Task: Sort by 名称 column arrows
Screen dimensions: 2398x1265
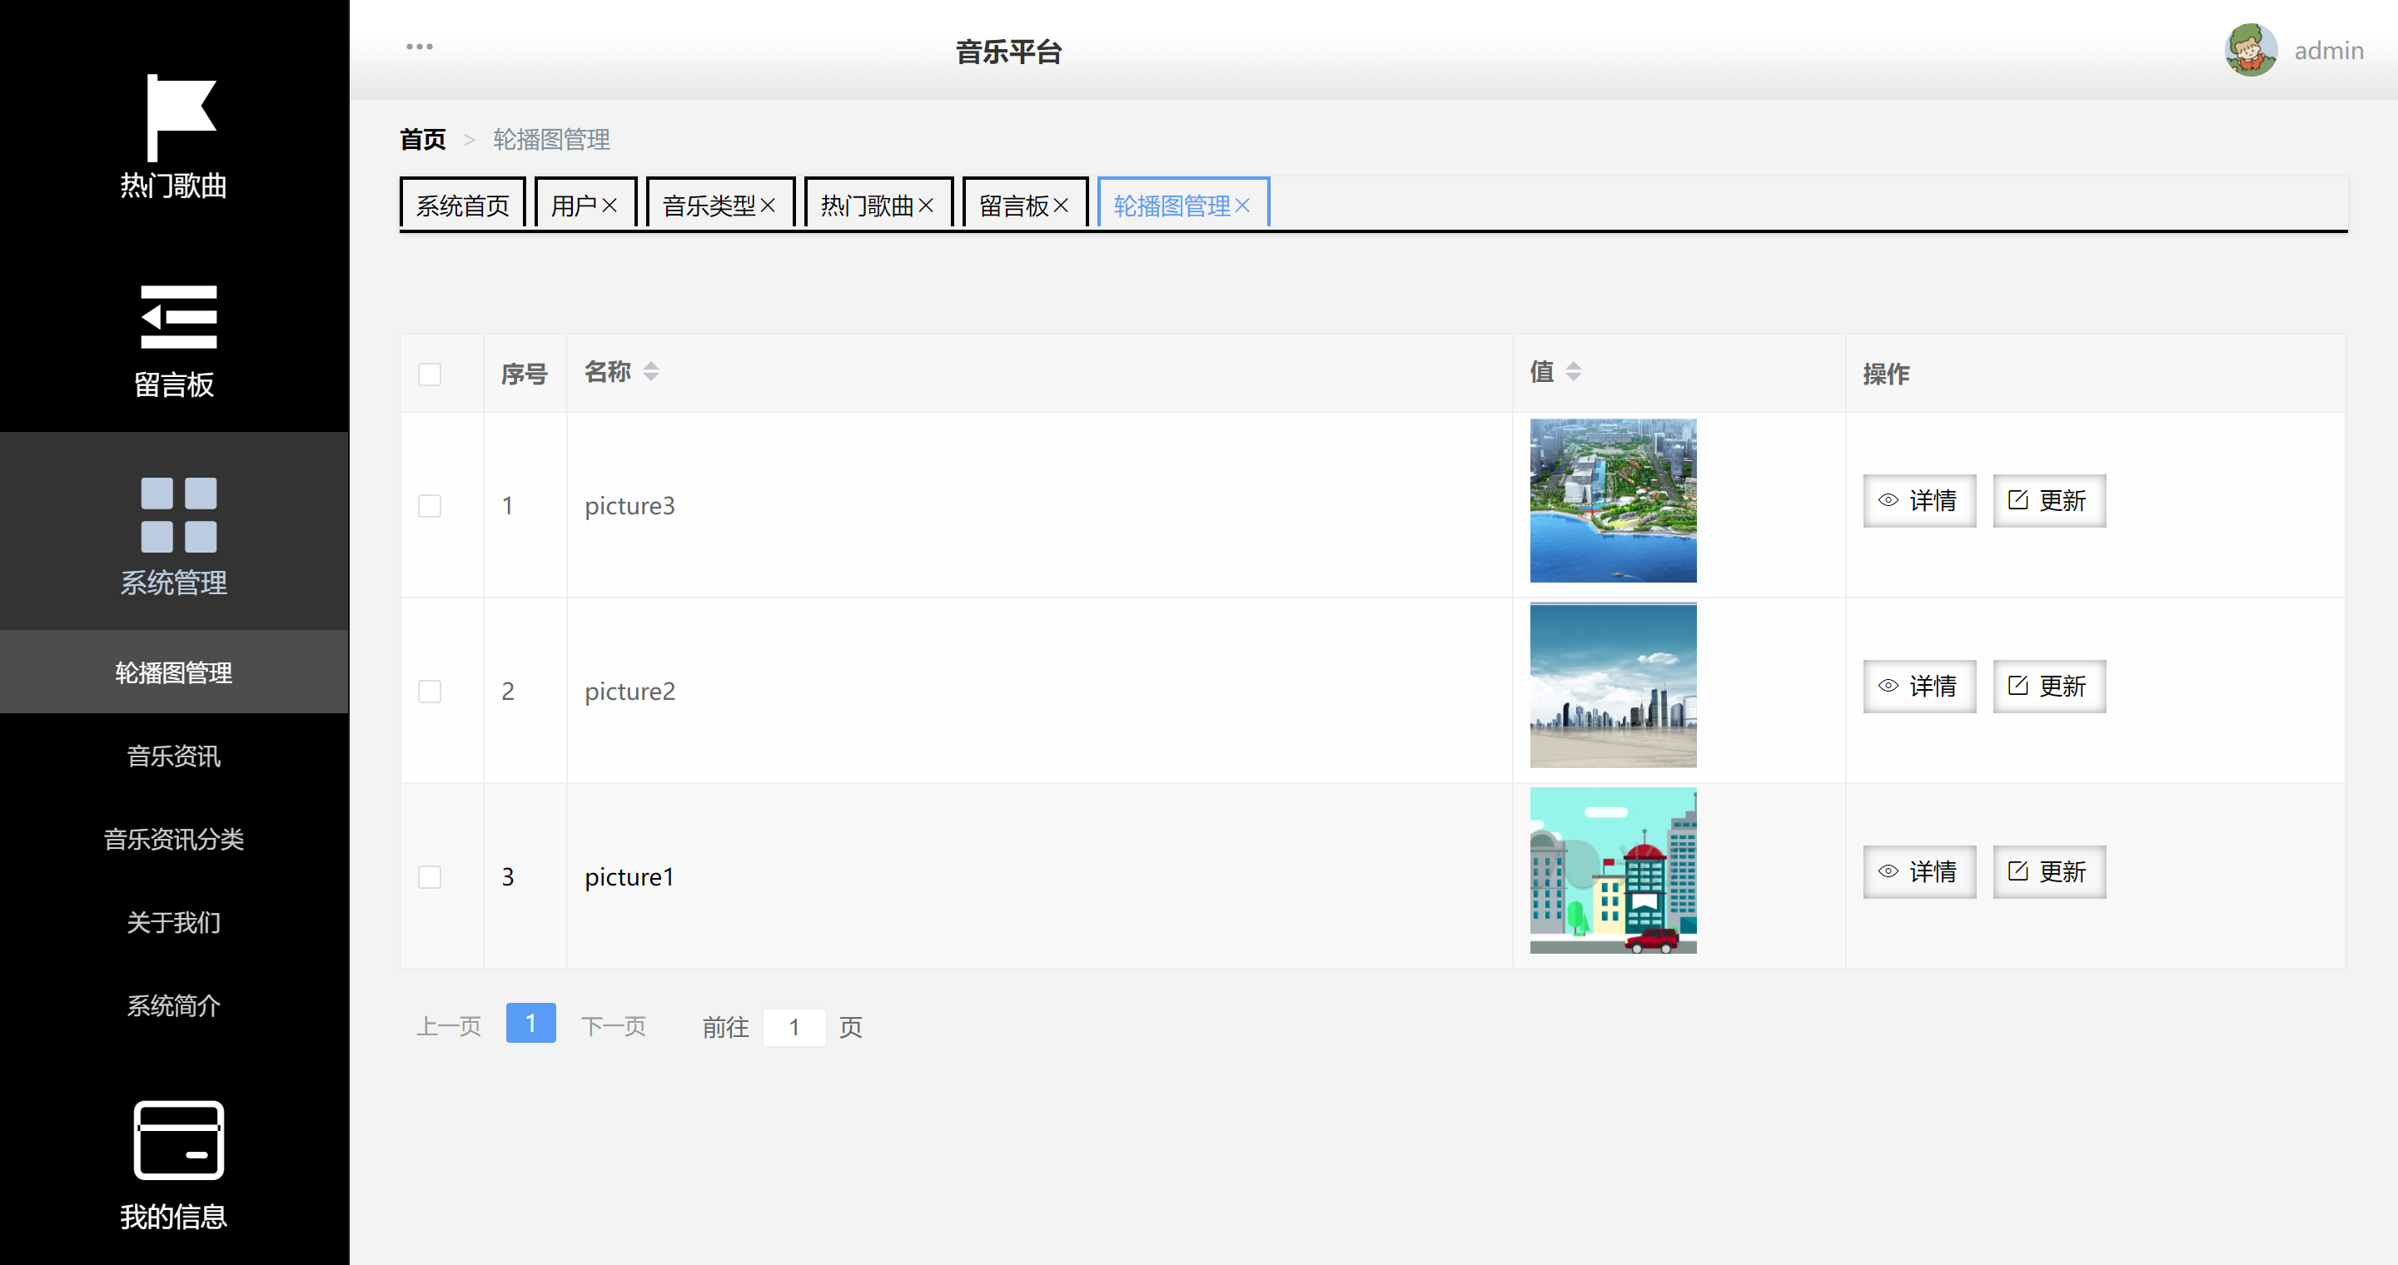Action: click(650, 372)
